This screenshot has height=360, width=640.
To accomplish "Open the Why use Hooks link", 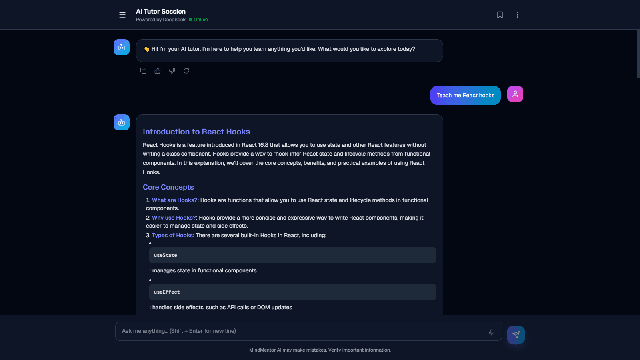I will [173, 218].
